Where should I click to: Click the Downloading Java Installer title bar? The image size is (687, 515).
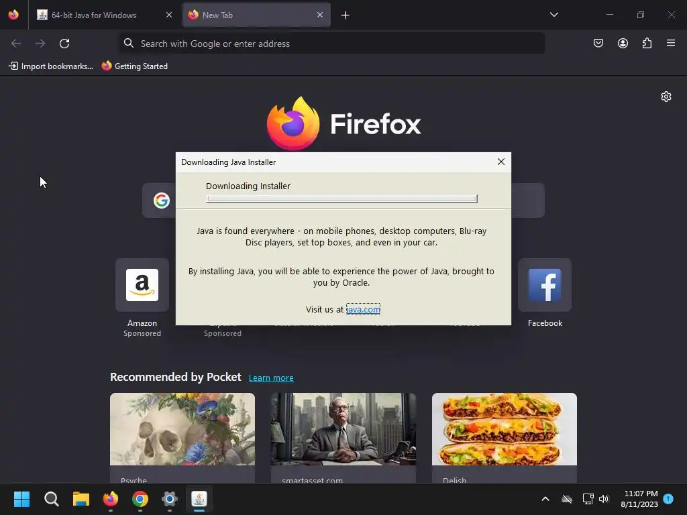pos(333,162)
